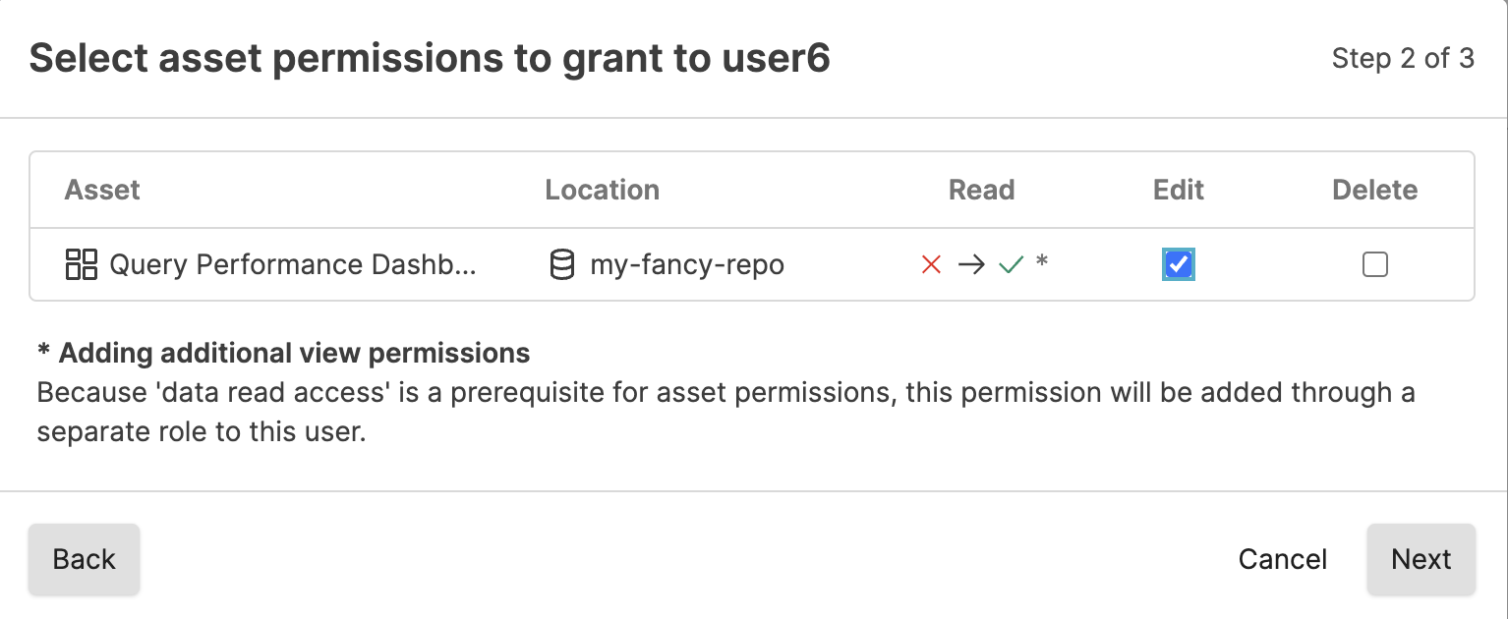Click the Location column header
Viewport: 1508px width, 619px height.
coord(602,190)
